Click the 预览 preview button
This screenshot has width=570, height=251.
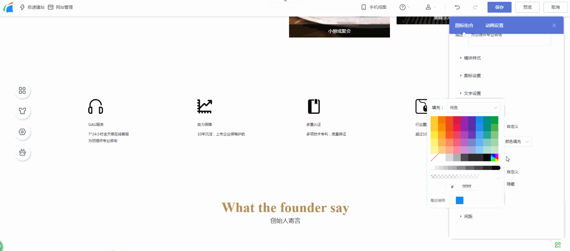[527, 7]
